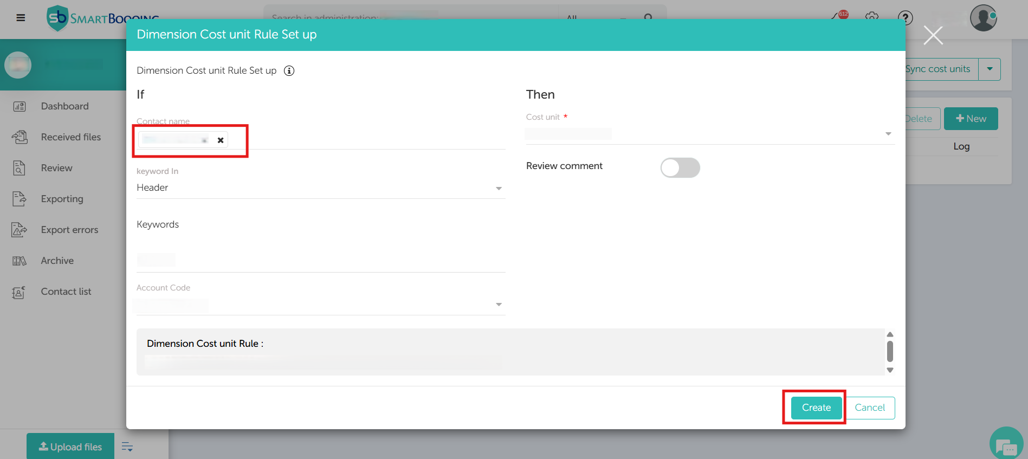Open Contact list in sidebar
The width and height of the screenshot is (1028, 459).
[x=66, y=292]
